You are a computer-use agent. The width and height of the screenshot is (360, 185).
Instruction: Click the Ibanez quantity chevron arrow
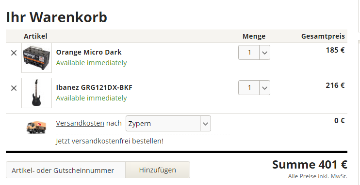265,88
